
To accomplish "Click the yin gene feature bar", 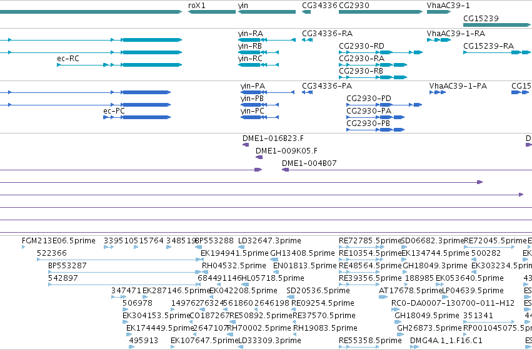I will tap(267, 12).
